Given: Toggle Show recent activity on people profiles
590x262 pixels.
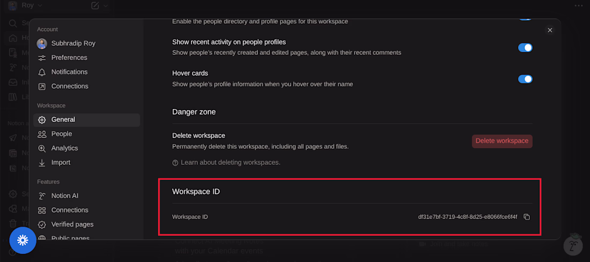Looking at the screenshot, I should (525, 48).
